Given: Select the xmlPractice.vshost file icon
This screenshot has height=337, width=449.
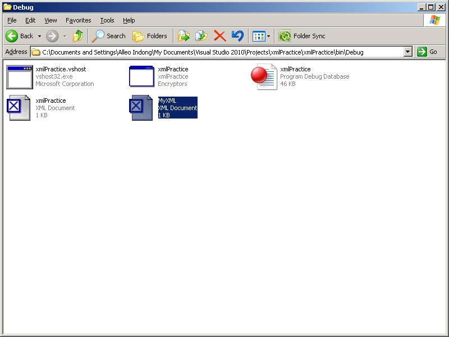Looking at the screenshot, I should 19,77.
